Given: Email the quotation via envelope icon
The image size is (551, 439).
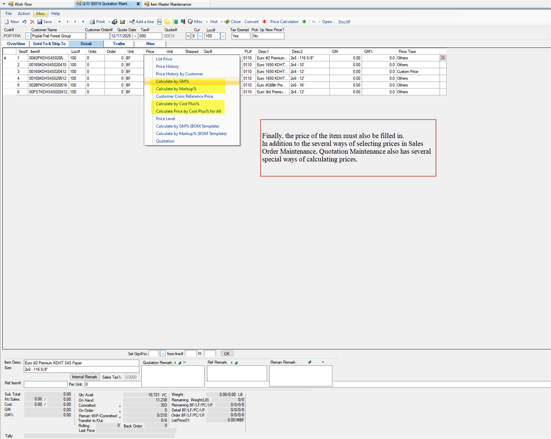Looking at the screenshot, I should click(122, 22).
